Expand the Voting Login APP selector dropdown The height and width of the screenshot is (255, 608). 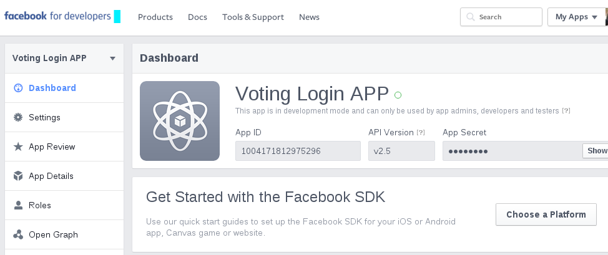[112, 59]
